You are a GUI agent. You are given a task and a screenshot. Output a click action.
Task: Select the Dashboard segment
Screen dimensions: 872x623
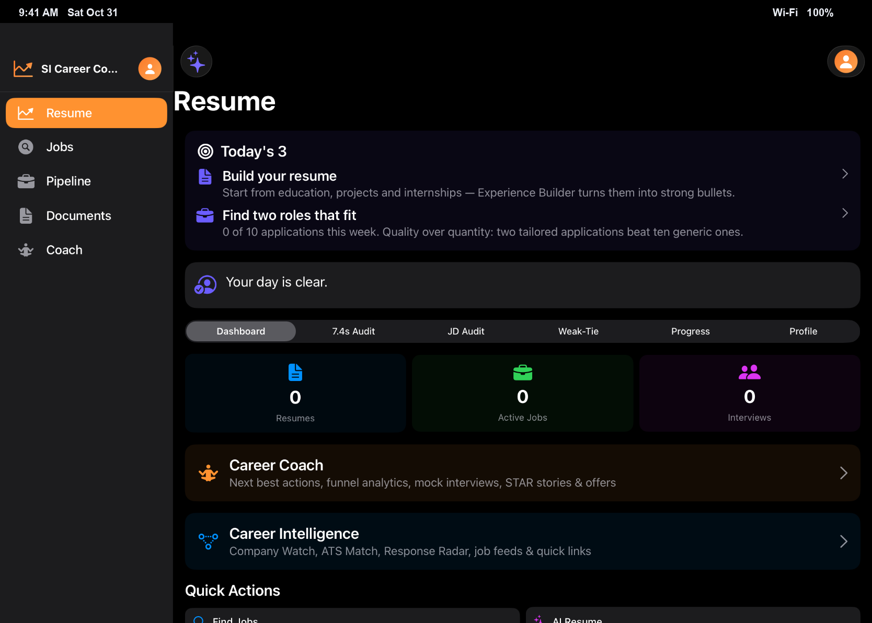[x=241, y=331]
